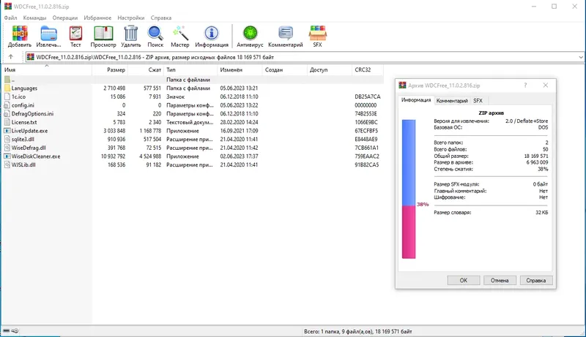This screenshot has height=337, width=586.
Task: Sort by the Сжат column header
Action: tap(146, 69)
